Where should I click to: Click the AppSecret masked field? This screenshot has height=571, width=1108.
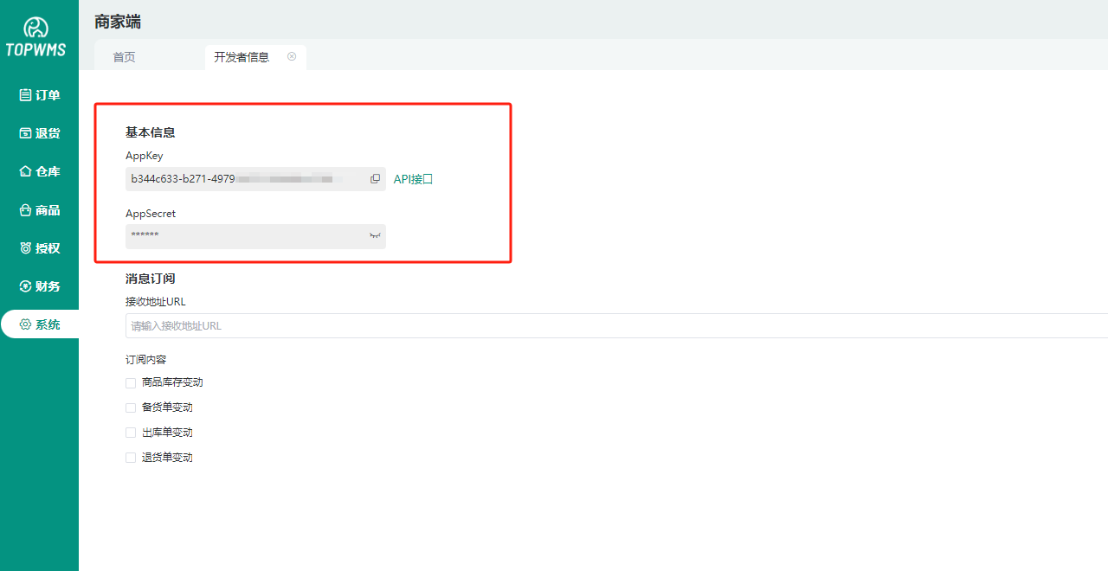click(x=255, y=236)
